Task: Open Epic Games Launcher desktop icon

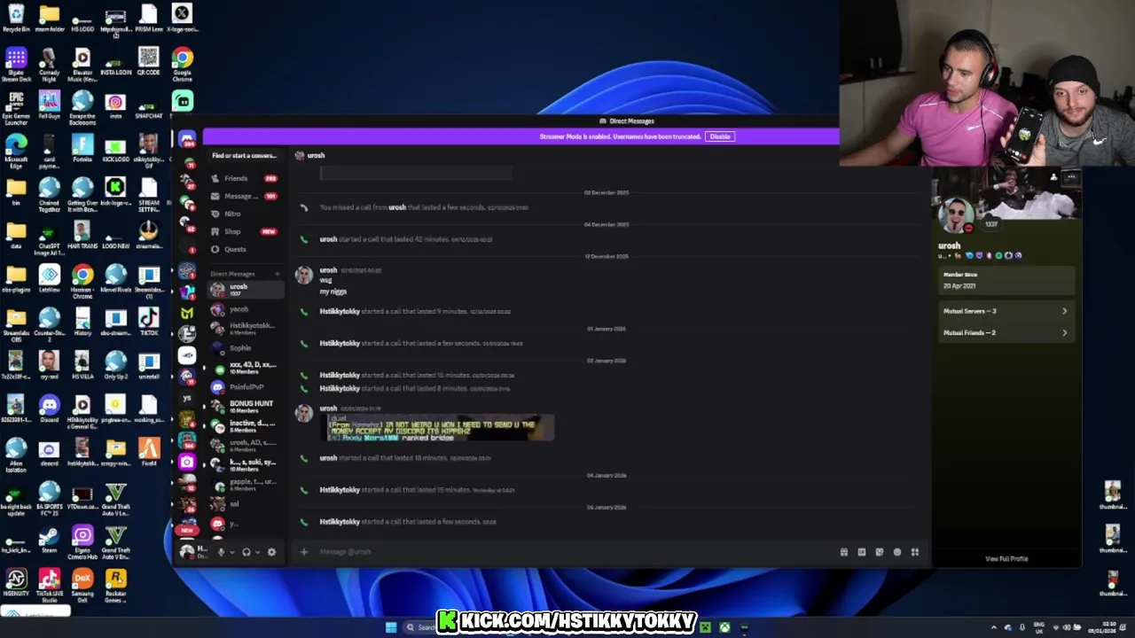Action: (16, 106)
